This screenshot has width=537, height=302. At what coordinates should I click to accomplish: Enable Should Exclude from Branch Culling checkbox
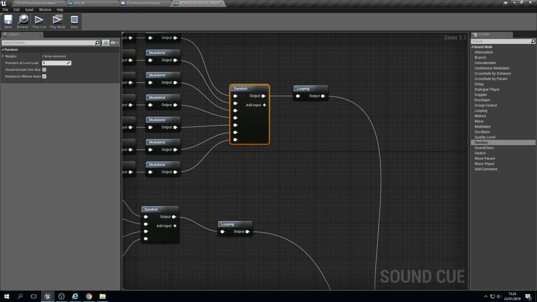43,69
